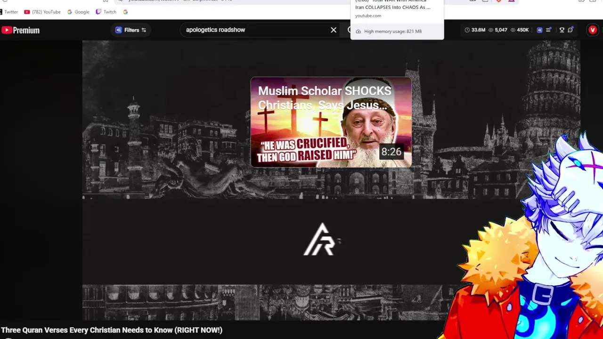Viewport: 603px width, 339px height.
Task: Open the Filters button
Action: (130, 30)
